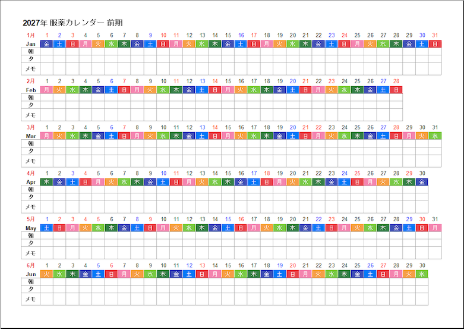
Task: Click the 日 weekday cell for January 31
Action: [435, 44]
